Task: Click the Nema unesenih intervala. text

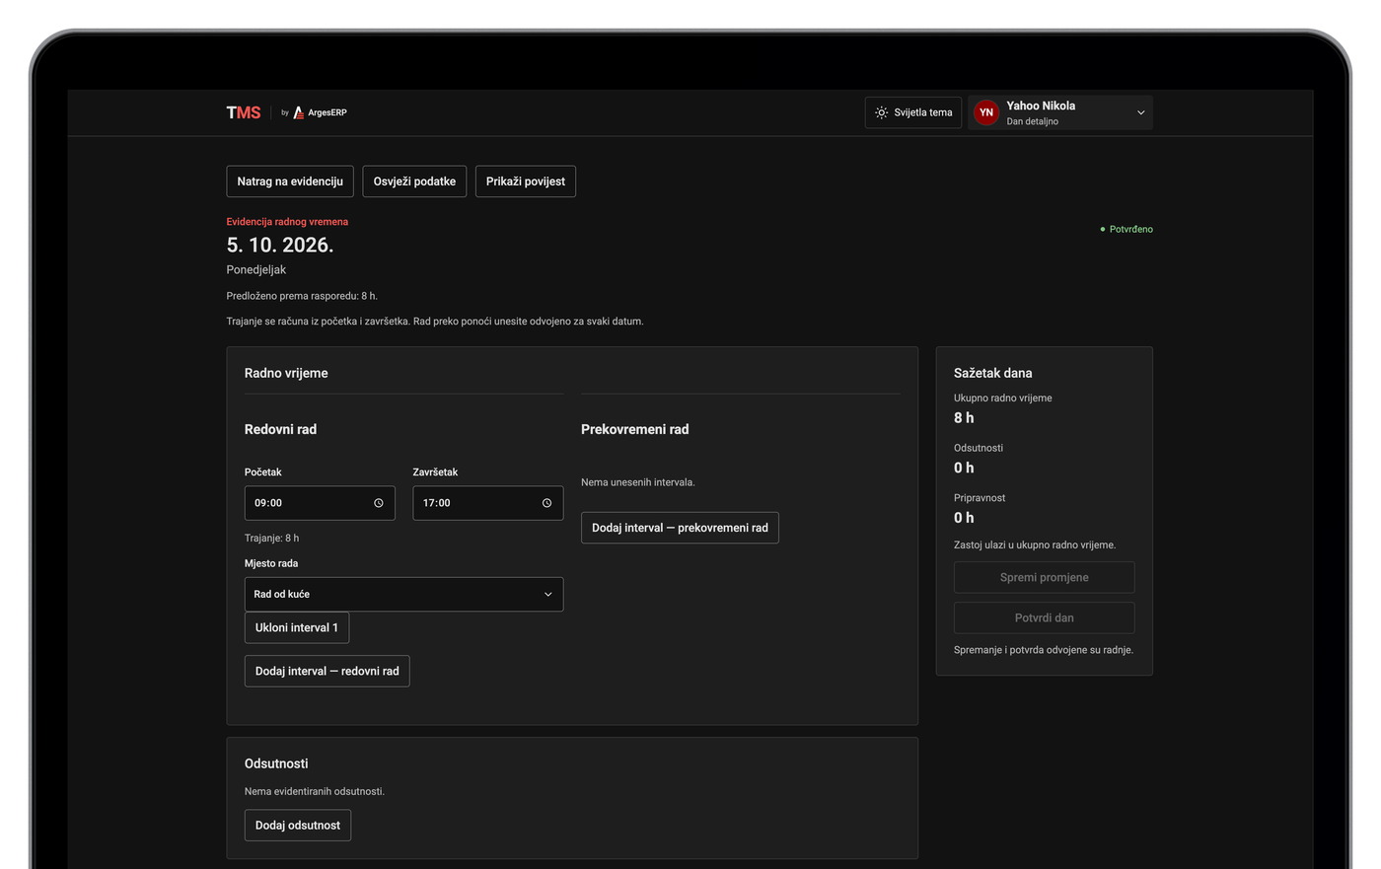Action: click(638, 482)
